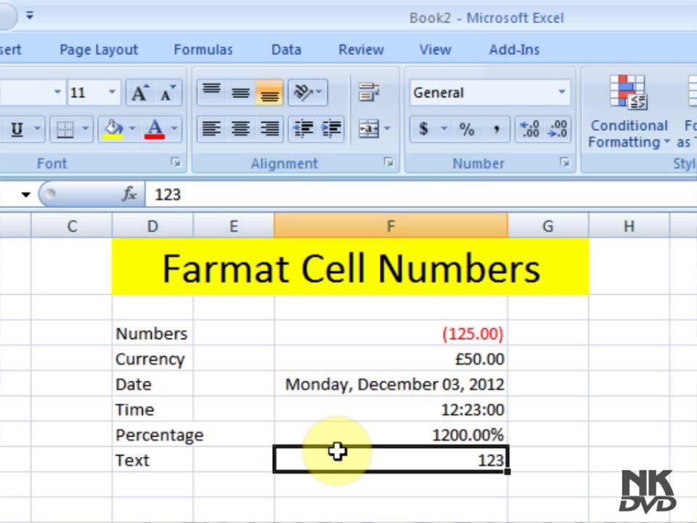Apply Accounting dollar number format
Screen dimensions: 697x523
tap(423, 129)
